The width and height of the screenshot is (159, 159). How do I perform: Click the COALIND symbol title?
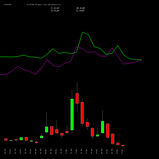[8, 5]
